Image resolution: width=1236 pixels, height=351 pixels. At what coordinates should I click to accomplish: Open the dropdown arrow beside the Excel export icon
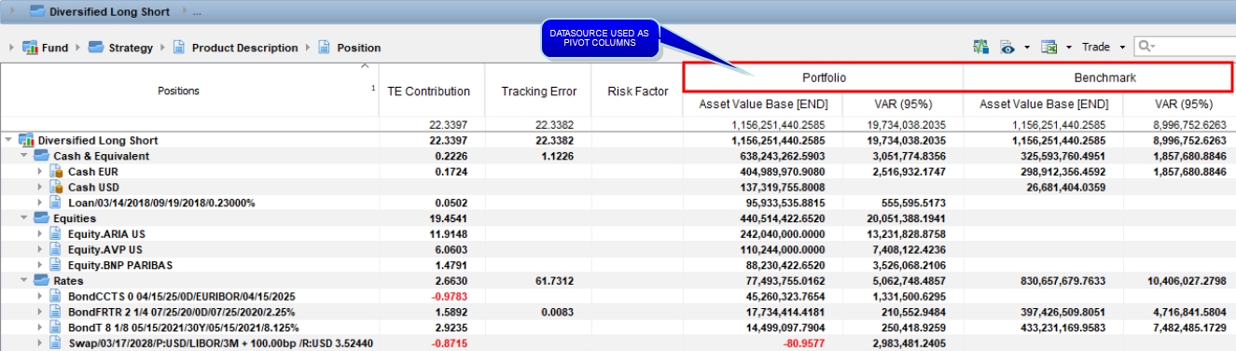(1068, 47)
